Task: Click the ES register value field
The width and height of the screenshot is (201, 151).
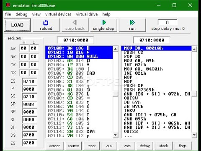Action: 29,143
